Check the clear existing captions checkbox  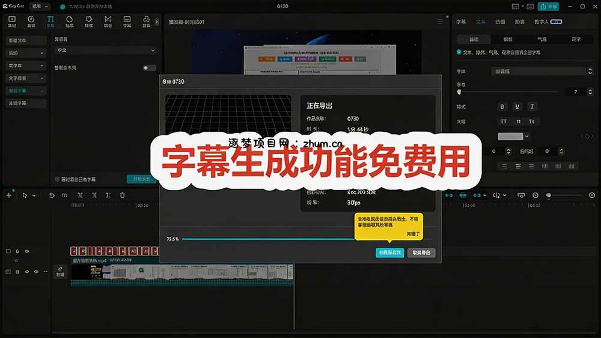57,179
